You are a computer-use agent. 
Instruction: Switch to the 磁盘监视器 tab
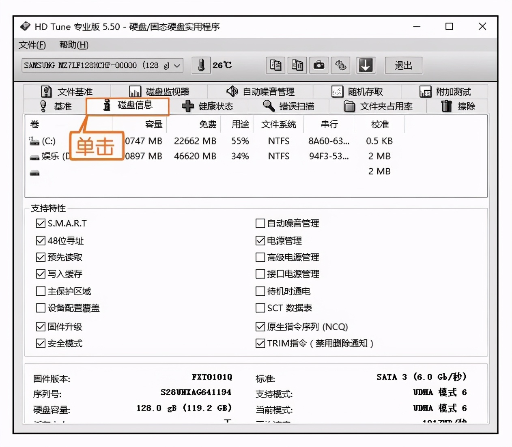click(x=159, y=92)
